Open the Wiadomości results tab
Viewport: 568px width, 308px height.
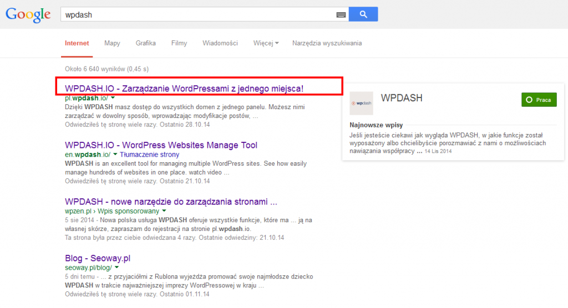pos(220,43)
